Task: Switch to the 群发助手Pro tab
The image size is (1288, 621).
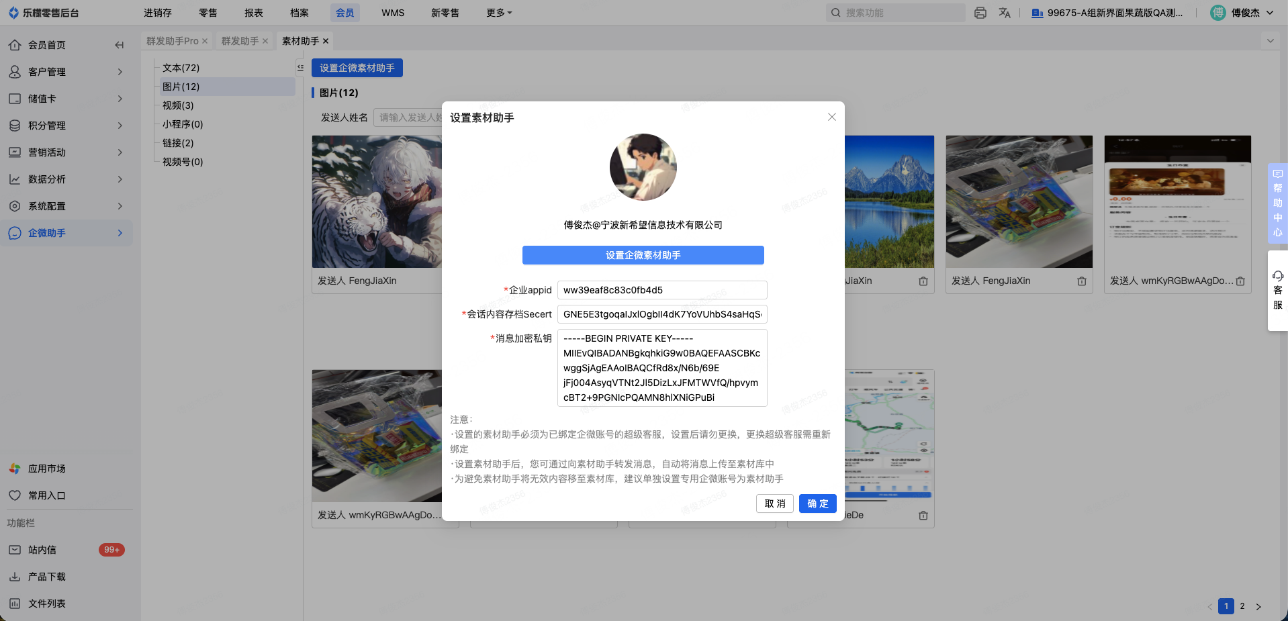Action: tap(173, 41)
